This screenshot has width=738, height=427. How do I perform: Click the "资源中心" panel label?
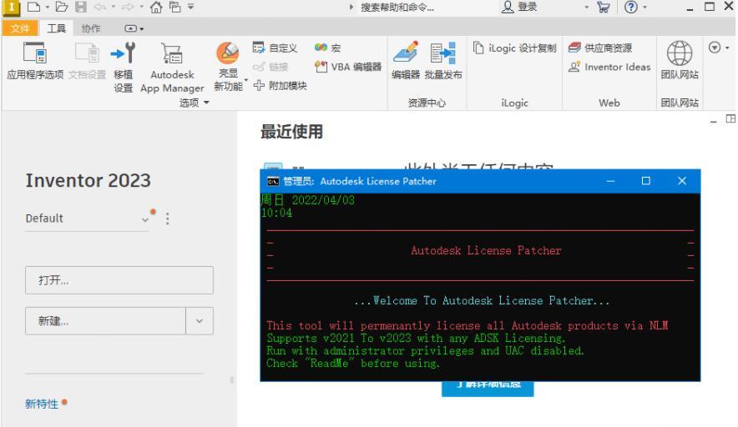coord(427,103)
